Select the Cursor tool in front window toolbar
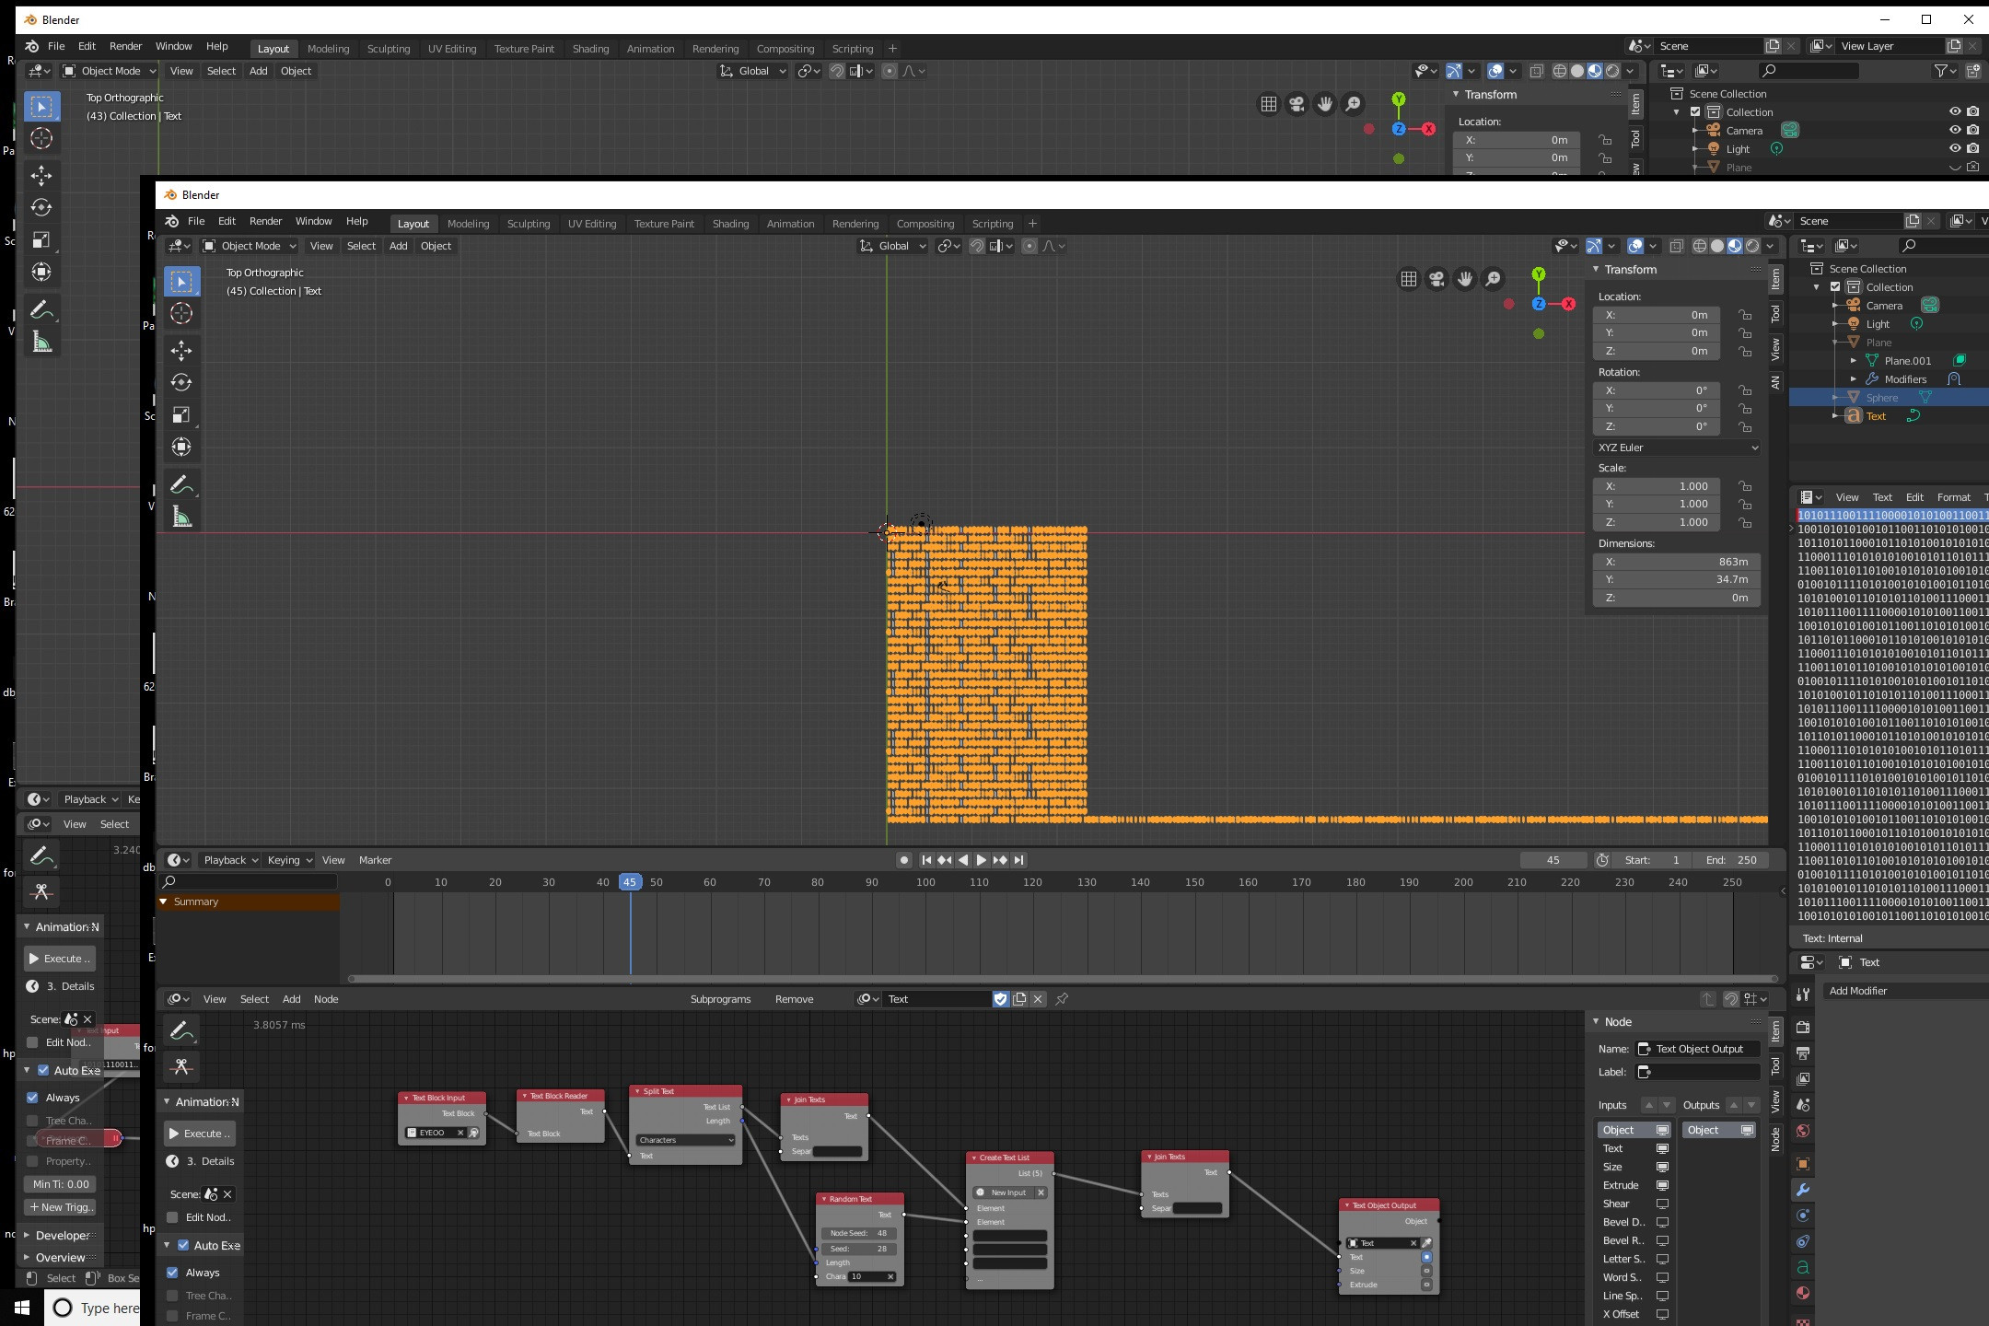This screenshot has height=1326, width=1989. (x=181, y=313)
